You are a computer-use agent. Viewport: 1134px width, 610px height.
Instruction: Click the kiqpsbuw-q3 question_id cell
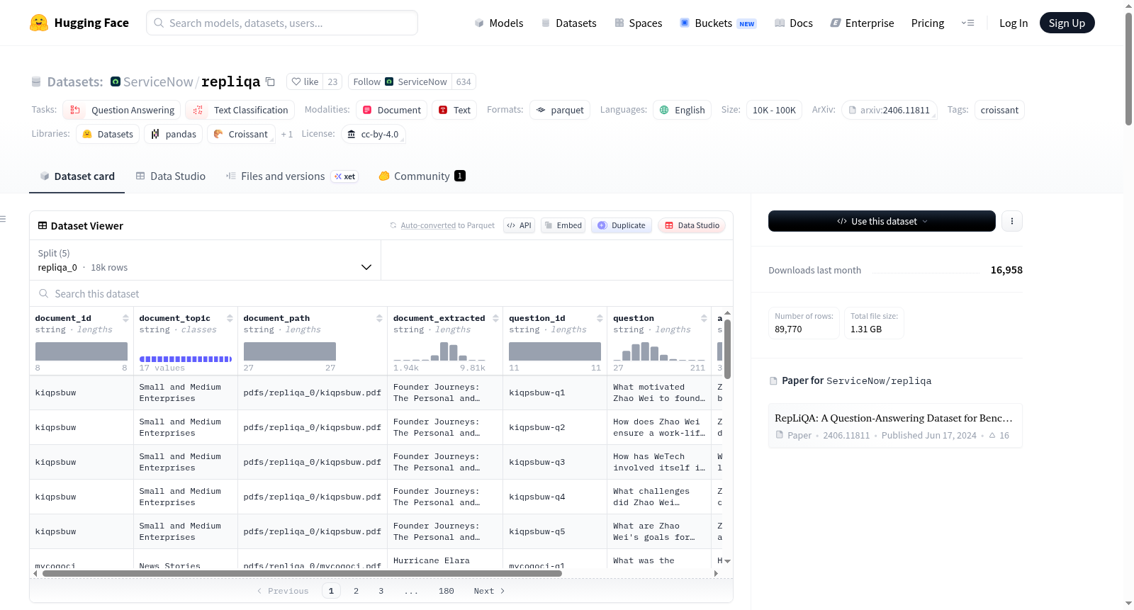click(x=554, y=462)
